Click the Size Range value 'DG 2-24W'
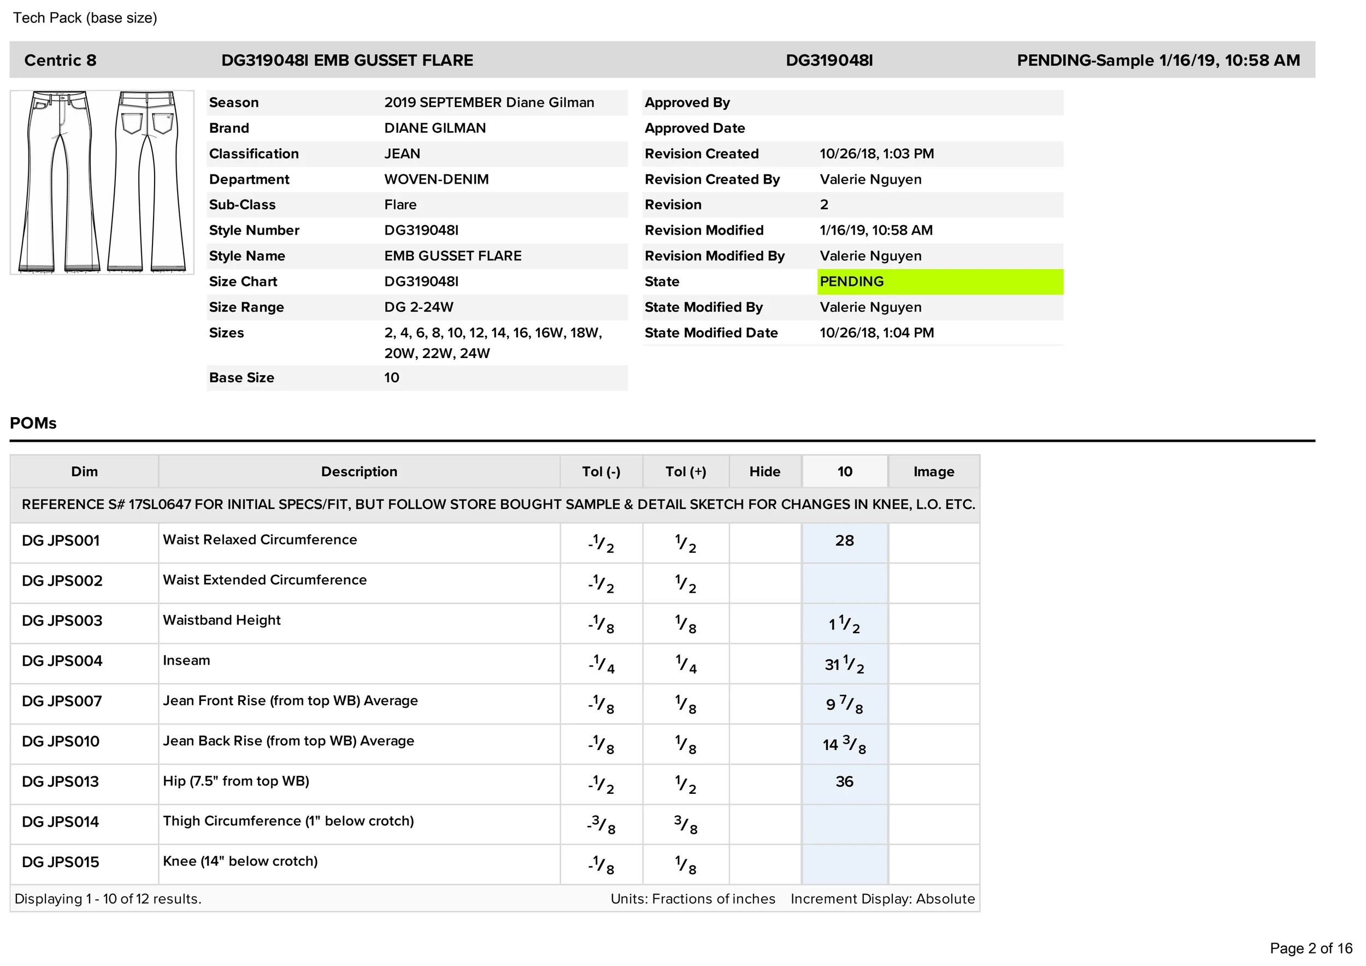Image resolution: width=1366 pixels, height=966 pixels. coord(419,307)
